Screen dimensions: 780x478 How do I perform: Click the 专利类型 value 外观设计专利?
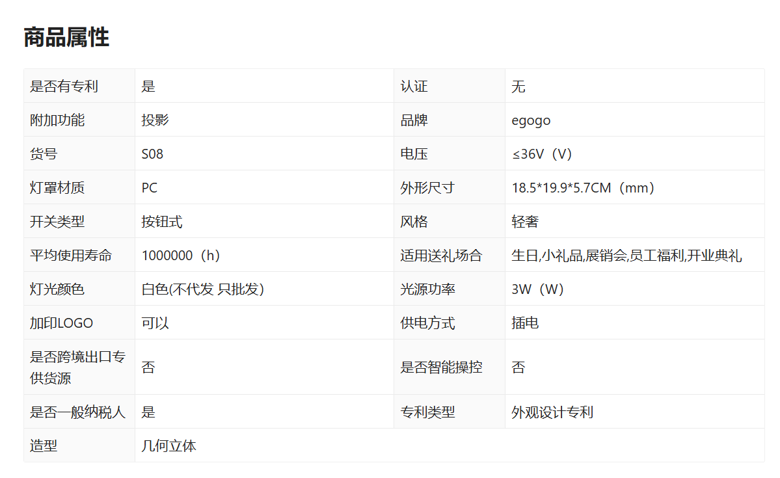pos(552,412)
